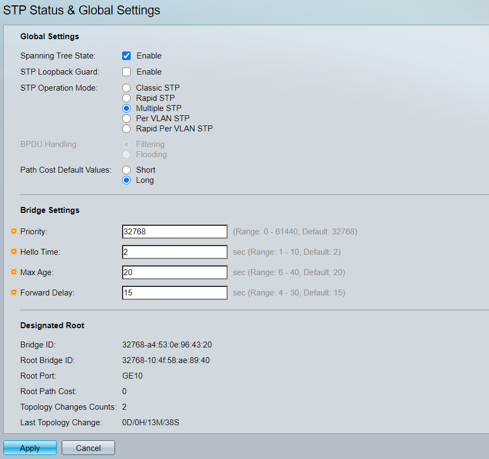The image size is (489, 459).
Task: Focus the Hello Time input field
Action: click(175, 252)
